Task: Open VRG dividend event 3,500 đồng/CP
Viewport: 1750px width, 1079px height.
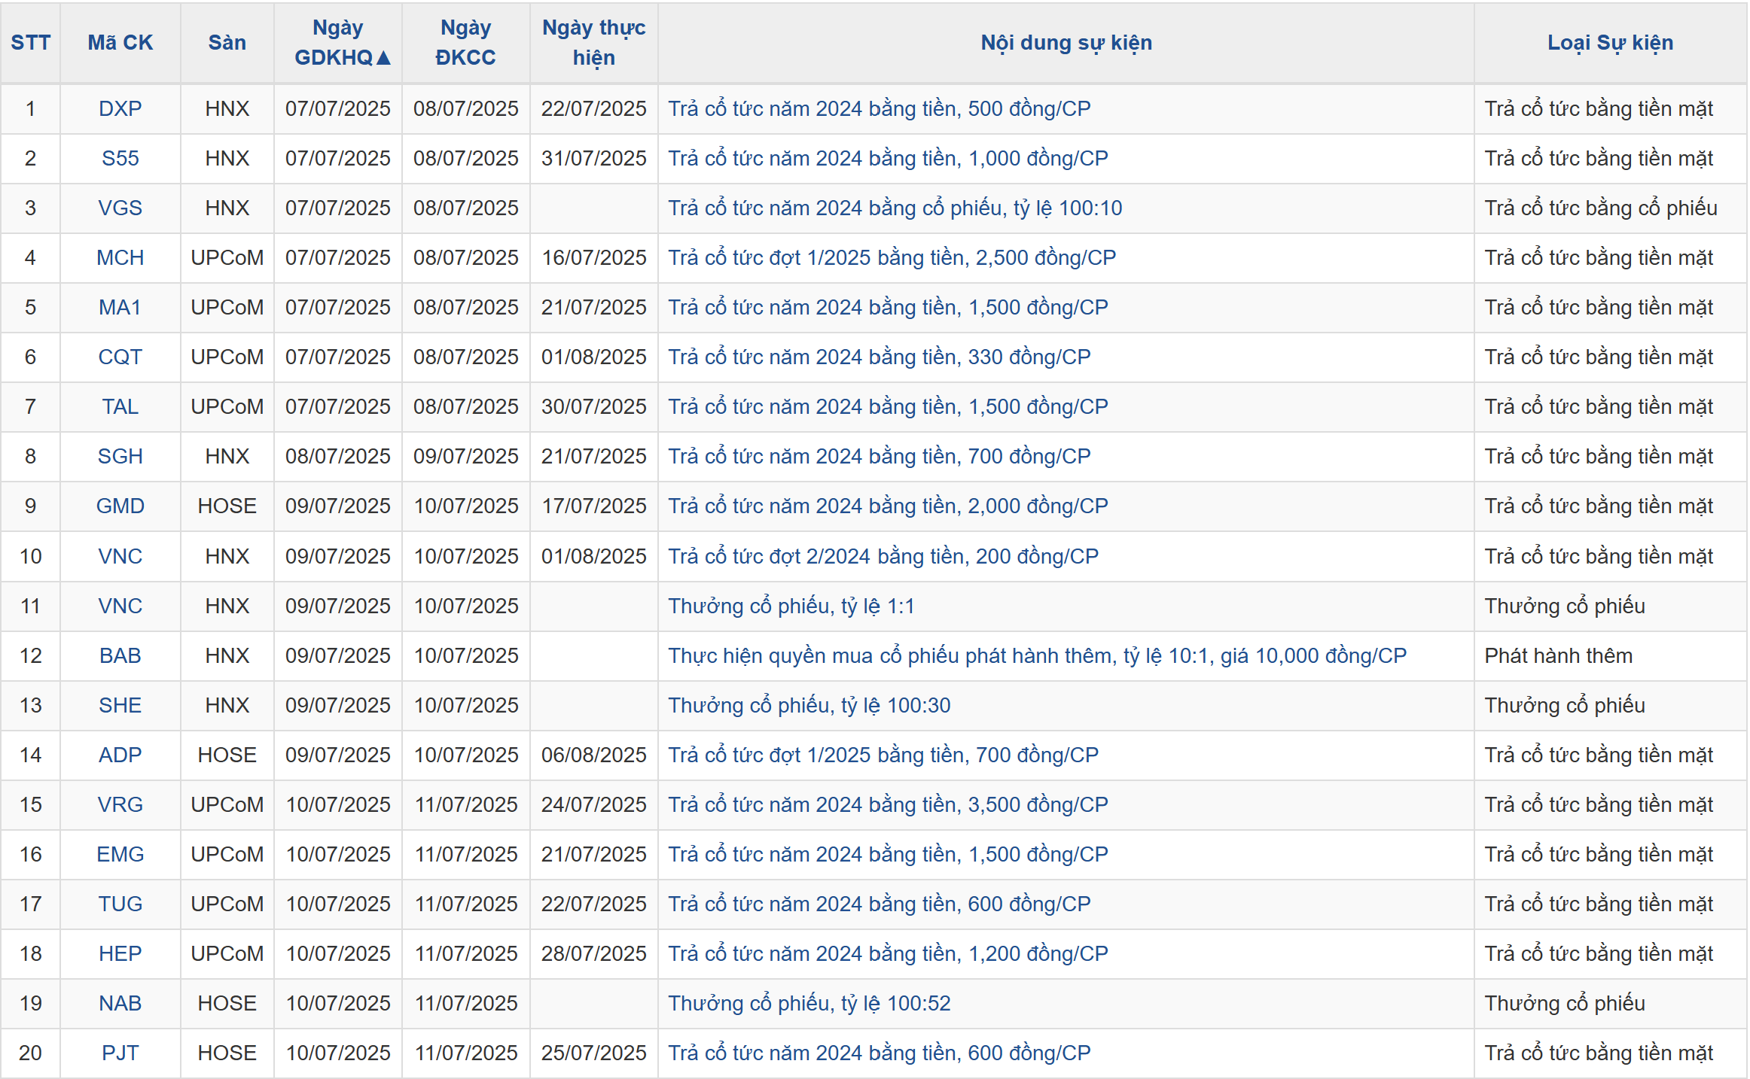Action: pyautogui.click(x=889, y=805)
